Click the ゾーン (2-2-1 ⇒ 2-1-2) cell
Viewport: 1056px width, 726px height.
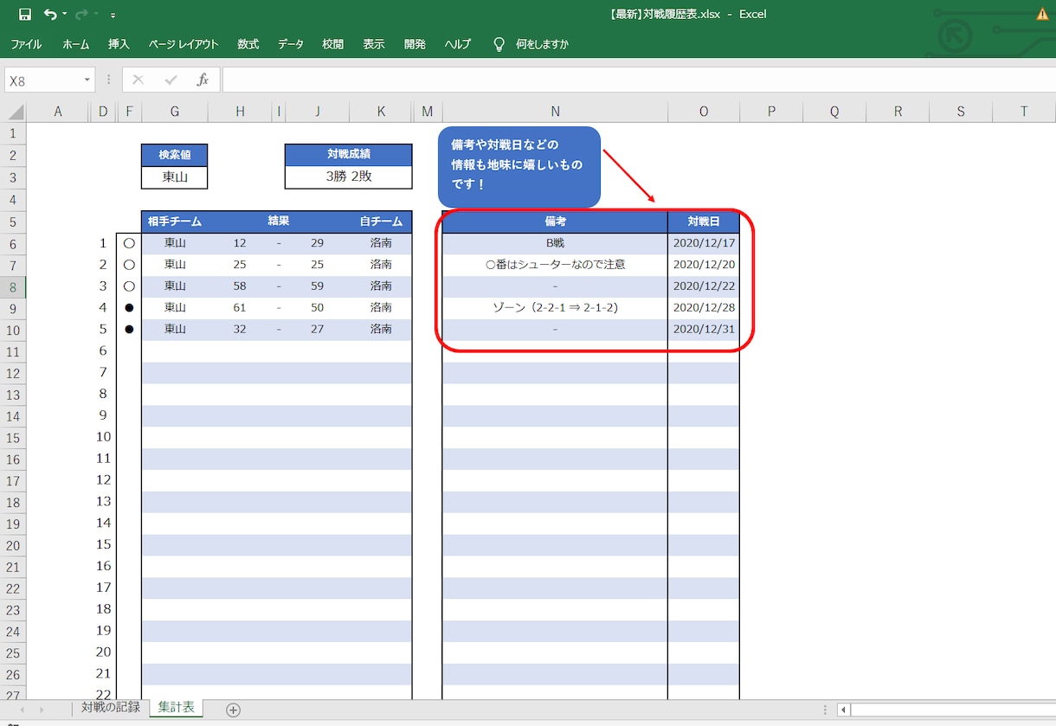[555, 308]
